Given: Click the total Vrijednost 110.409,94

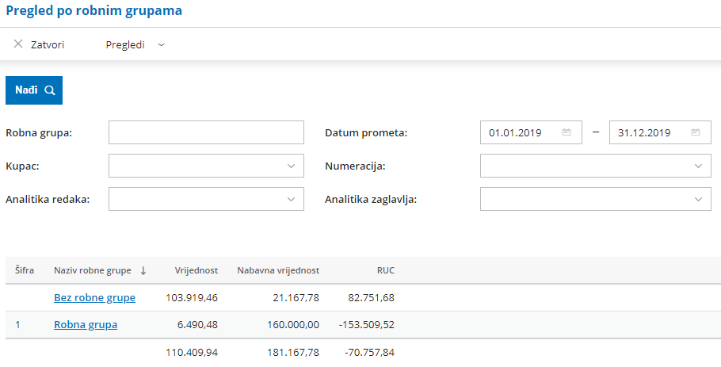Looking at the screenshot, I should 192,353.
